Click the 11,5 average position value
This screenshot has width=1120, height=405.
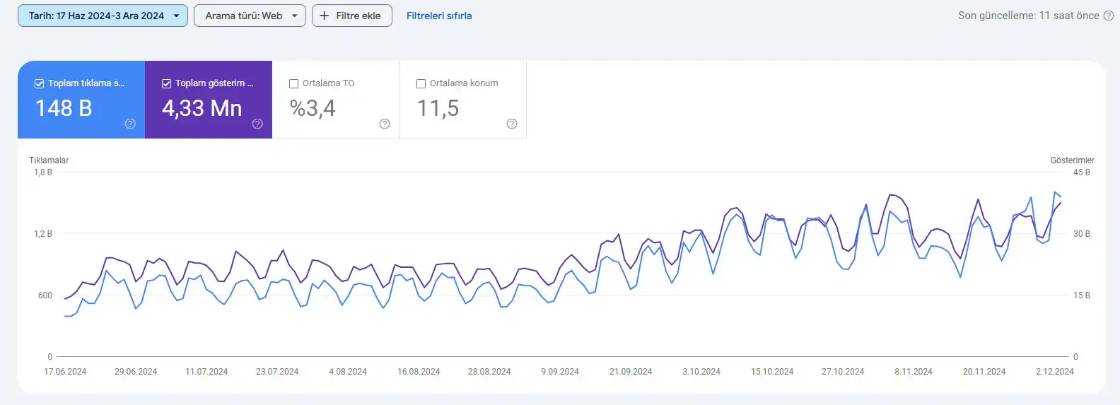pos(438,108)
